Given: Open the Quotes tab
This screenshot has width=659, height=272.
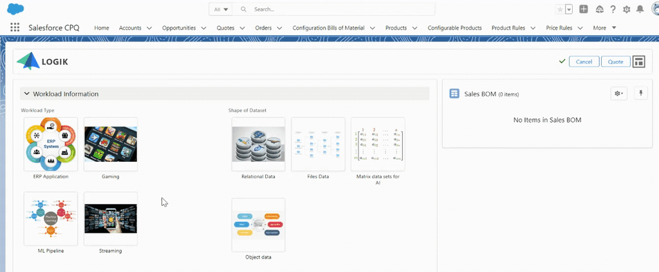Looking at the screenshot, I should [226, 28].
